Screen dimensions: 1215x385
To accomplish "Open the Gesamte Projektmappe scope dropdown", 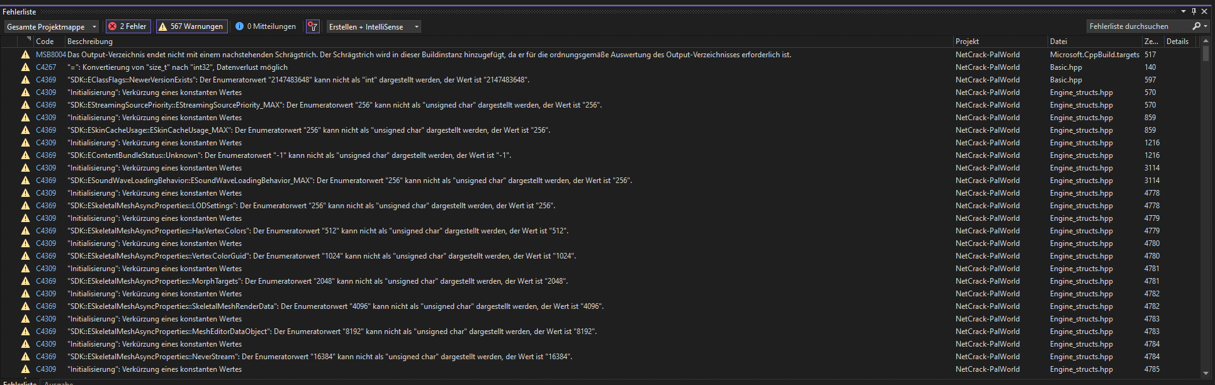I will 52,26.
